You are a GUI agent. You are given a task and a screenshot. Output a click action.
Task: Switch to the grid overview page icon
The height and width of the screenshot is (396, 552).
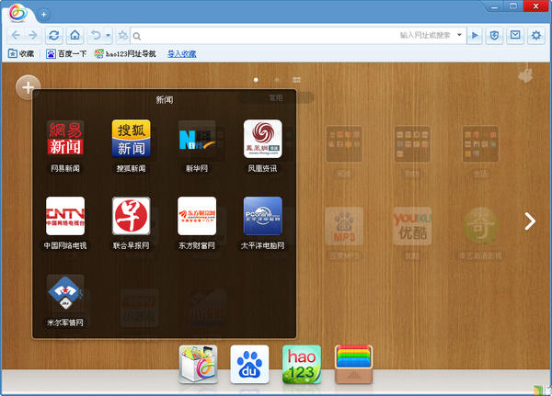pyautogui.click(x=297, y=80)
